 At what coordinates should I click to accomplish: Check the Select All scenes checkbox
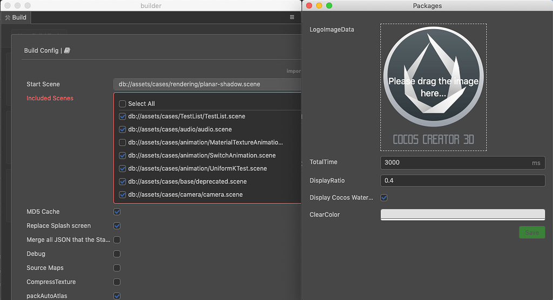click(123, 104)
